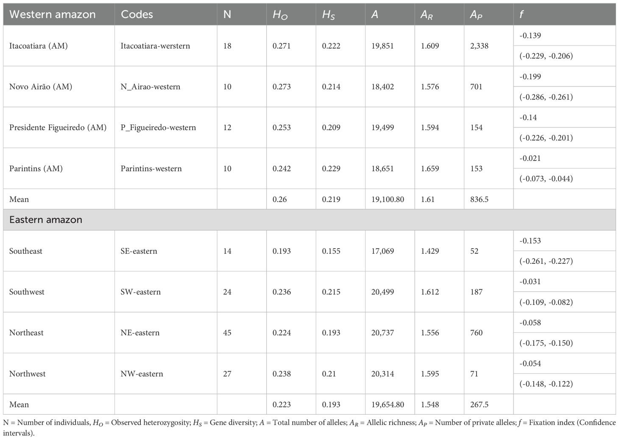Viewport: 619px width, 440px height.
Task: Select the "N_Airao-western" code cell
Action: 150,87
